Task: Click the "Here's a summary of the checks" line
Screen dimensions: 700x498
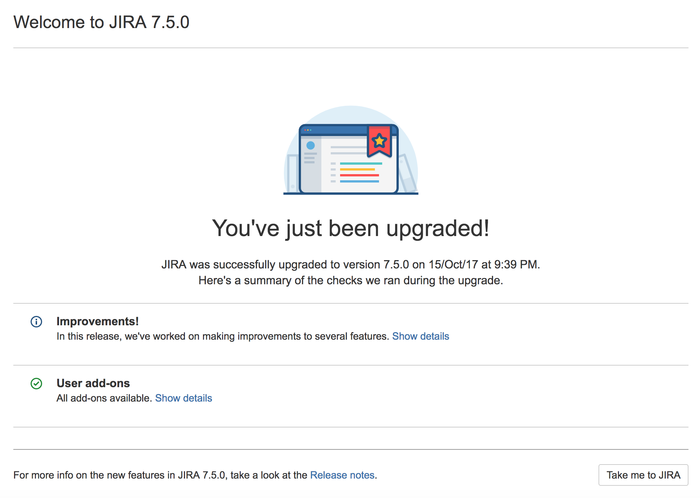Action: point(351,280)
